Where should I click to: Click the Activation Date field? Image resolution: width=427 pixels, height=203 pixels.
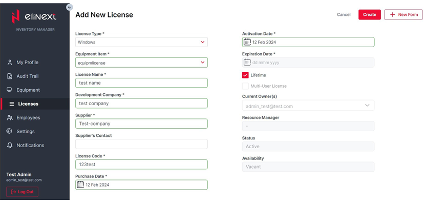(x=308, y=42)
